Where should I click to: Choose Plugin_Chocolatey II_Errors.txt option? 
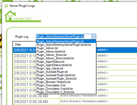66,92
